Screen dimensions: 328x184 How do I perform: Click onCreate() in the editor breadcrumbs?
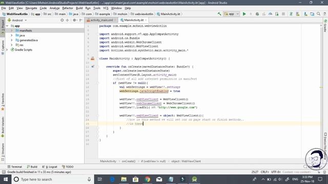point(129,162)
